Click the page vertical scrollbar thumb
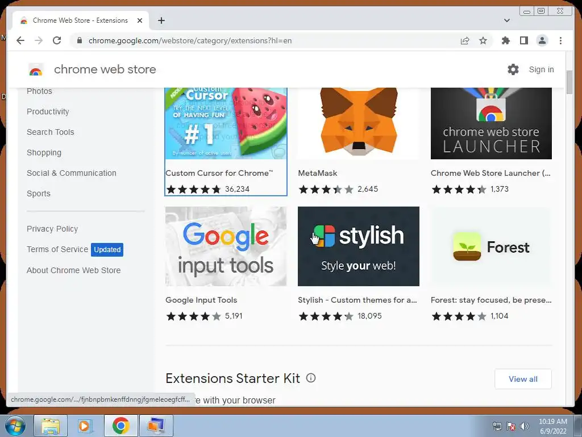 pos(569,82)
